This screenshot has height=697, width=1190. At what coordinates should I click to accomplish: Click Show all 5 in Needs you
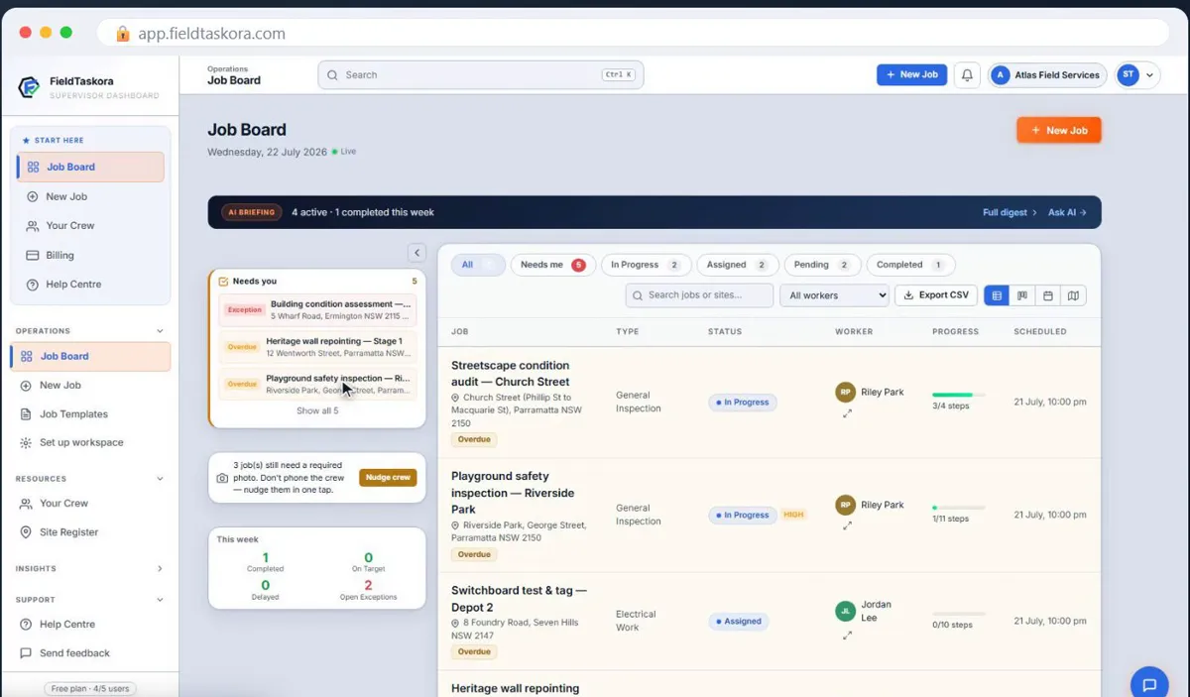tap(317, 410)
